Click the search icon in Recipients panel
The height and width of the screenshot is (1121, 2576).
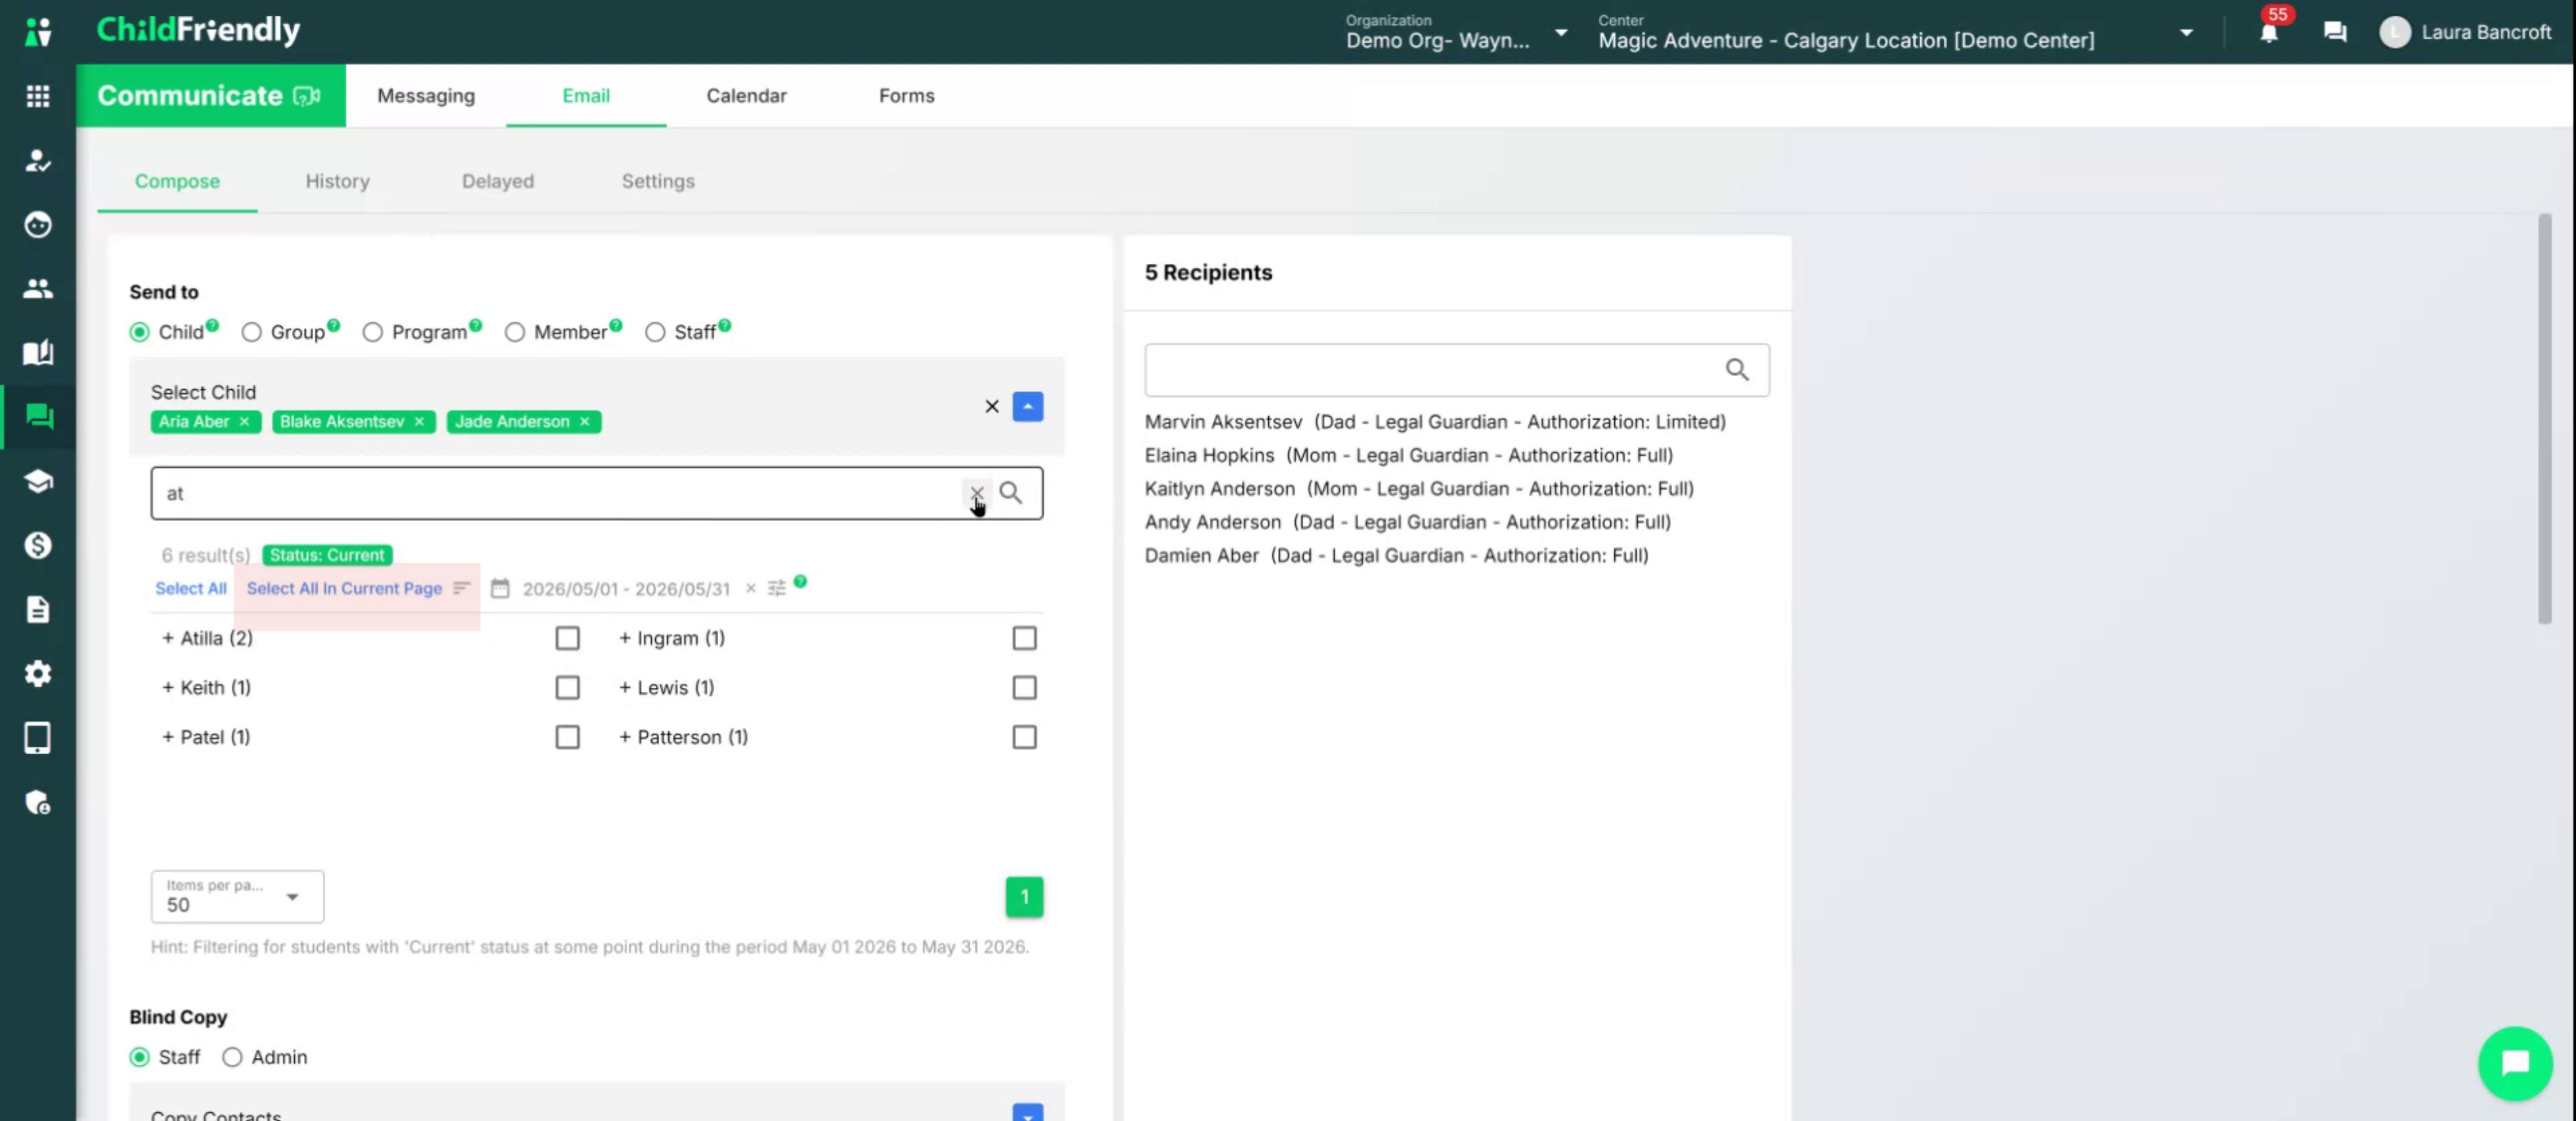pos(1737,370)
